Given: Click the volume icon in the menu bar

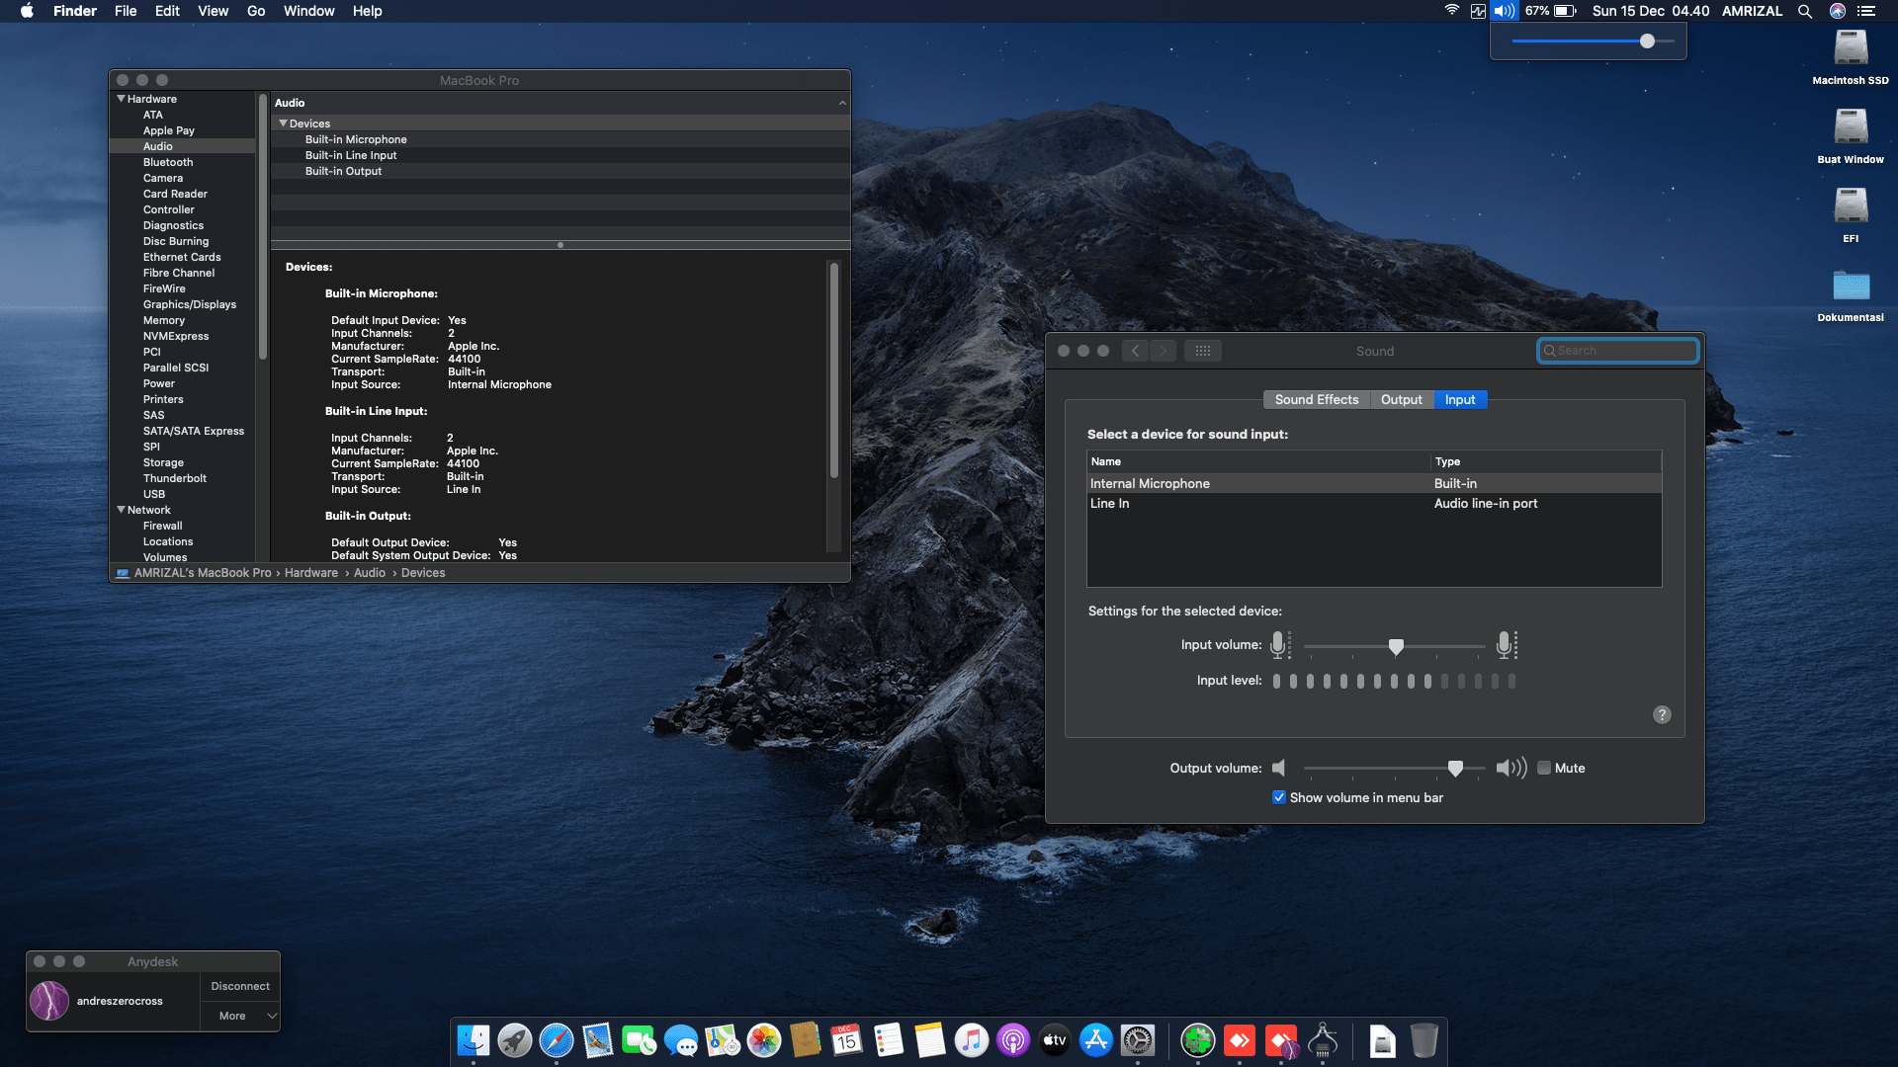Looking at the screenshot, I should (1504, 11).
